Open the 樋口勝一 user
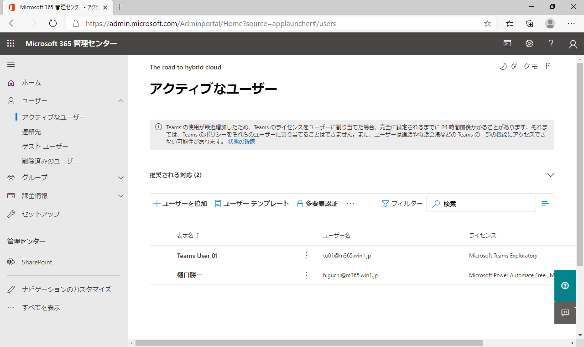The width and height of the screenshot is (584, 347). click(x=190, y=275)
